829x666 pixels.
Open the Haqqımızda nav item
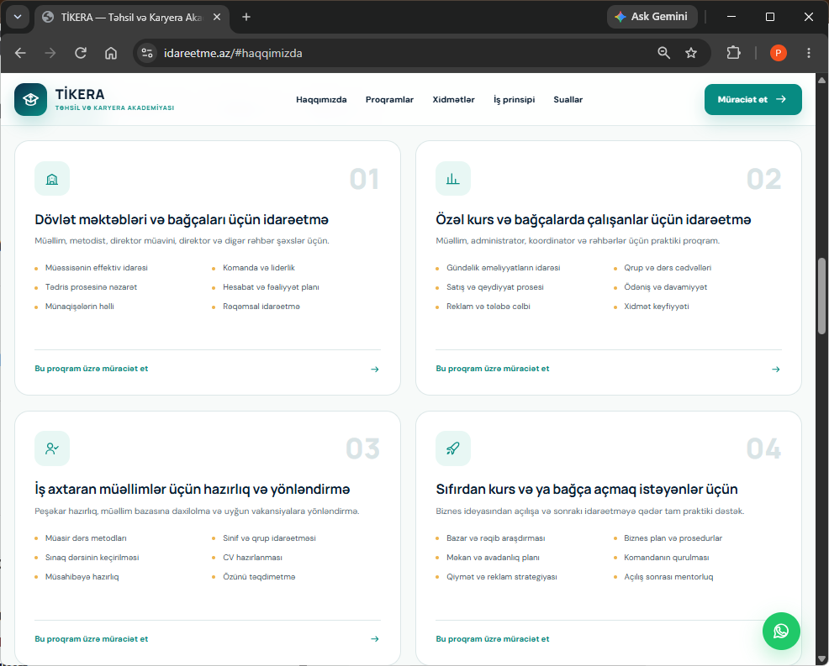(321, 99)
